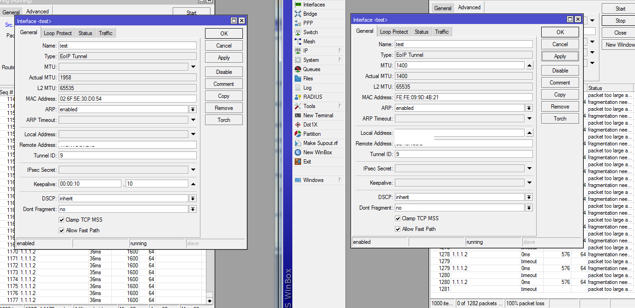Click Copy in the left Interface dialog

pyautogui.click(x=224, y=96)
